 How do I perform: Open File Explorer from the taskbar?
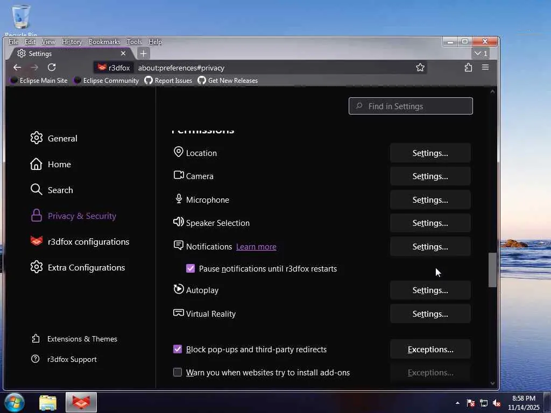(x=48, y=403)
